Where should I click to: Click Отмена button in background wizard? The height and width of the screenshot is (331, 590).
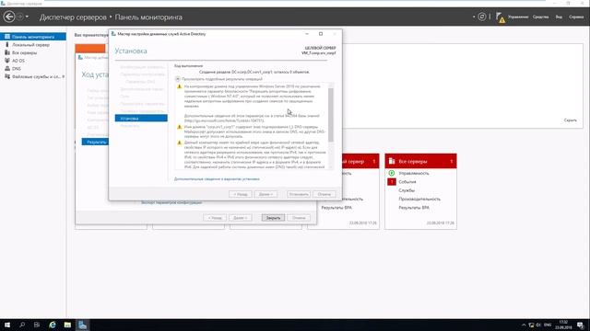coord(299,218)
